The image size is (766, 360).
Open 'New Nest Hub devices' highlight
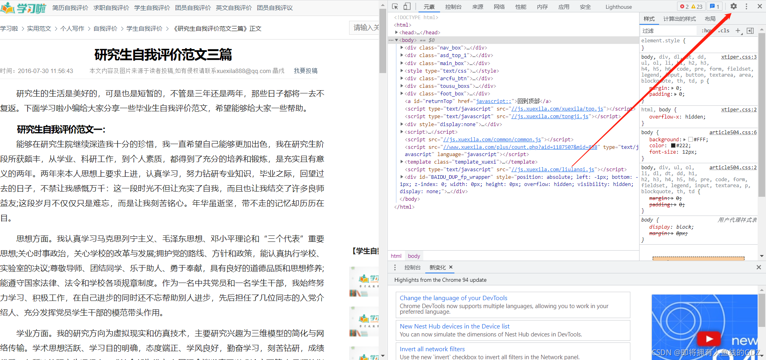point(454,326)
